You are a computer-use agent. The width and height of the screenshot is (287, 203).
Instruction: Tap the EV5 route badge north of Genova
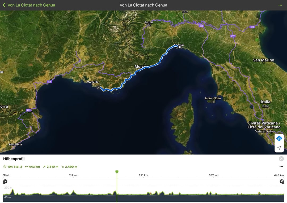[201, 26]
